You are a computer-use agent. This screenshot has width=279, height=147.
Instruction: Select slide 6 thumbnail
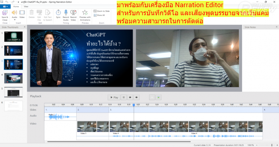13,106
